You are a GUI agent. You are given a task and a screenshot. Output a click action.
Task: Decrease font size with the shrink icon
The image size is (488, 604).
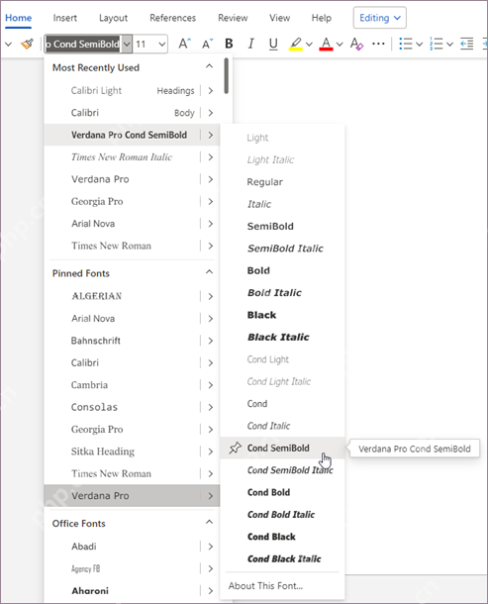coord(207,44)
